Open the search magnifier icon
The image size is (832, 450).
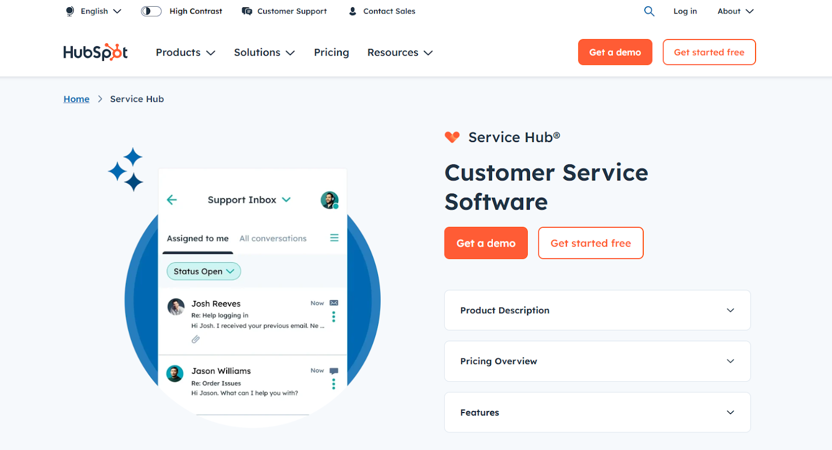tap(649, 11)
